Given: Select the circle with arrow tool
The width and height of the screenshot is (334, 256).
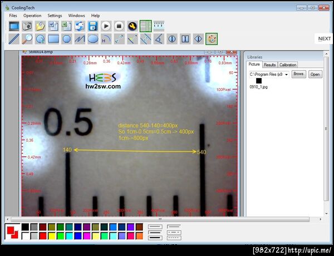Looking at the screenshot, I should point(40,39).
